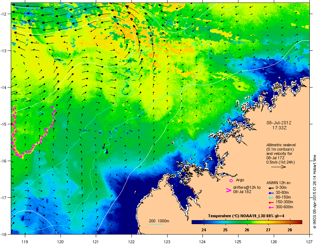
Task: Click the latitude axis label -15
Action: tap(4, 124)
